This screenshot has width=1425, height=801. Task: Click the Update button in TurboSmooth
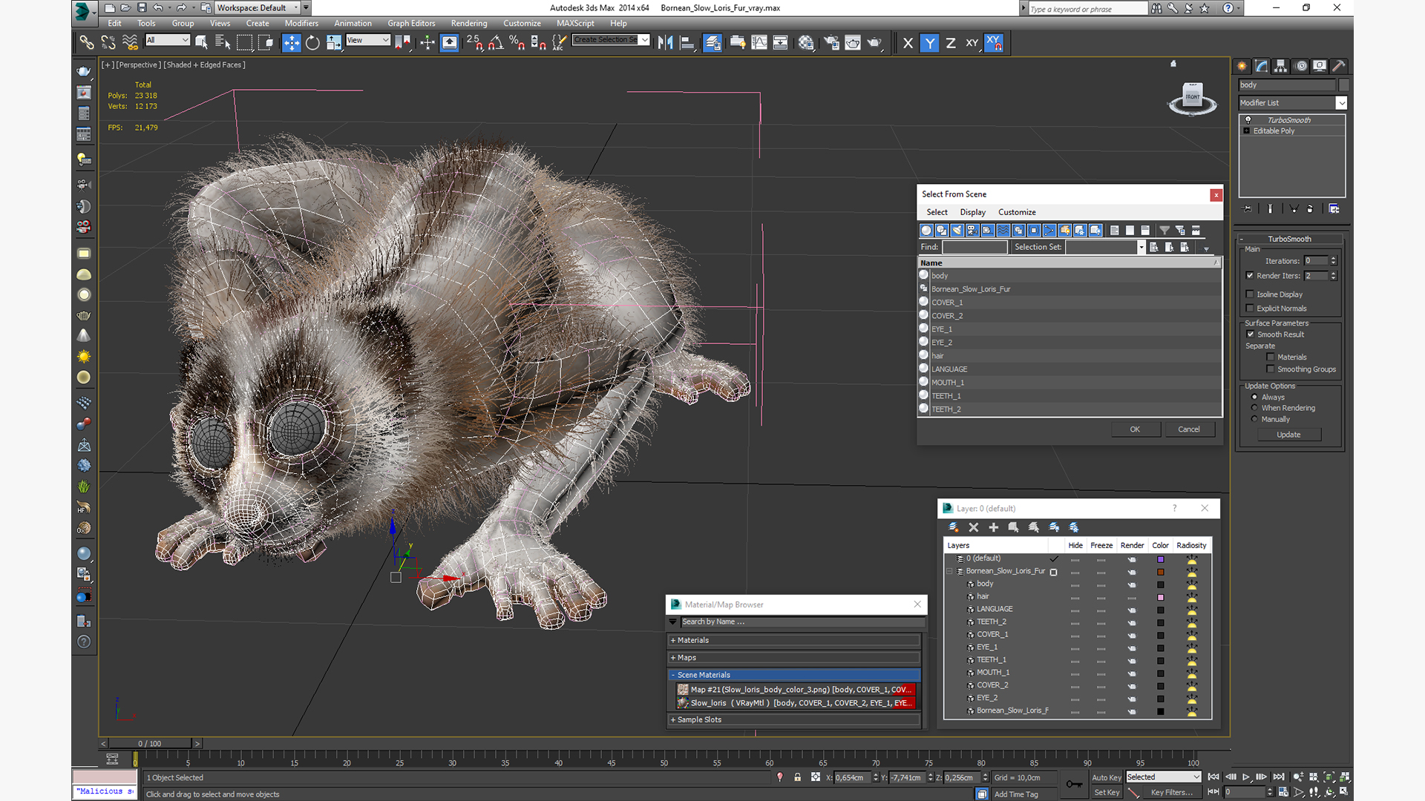1288,435
